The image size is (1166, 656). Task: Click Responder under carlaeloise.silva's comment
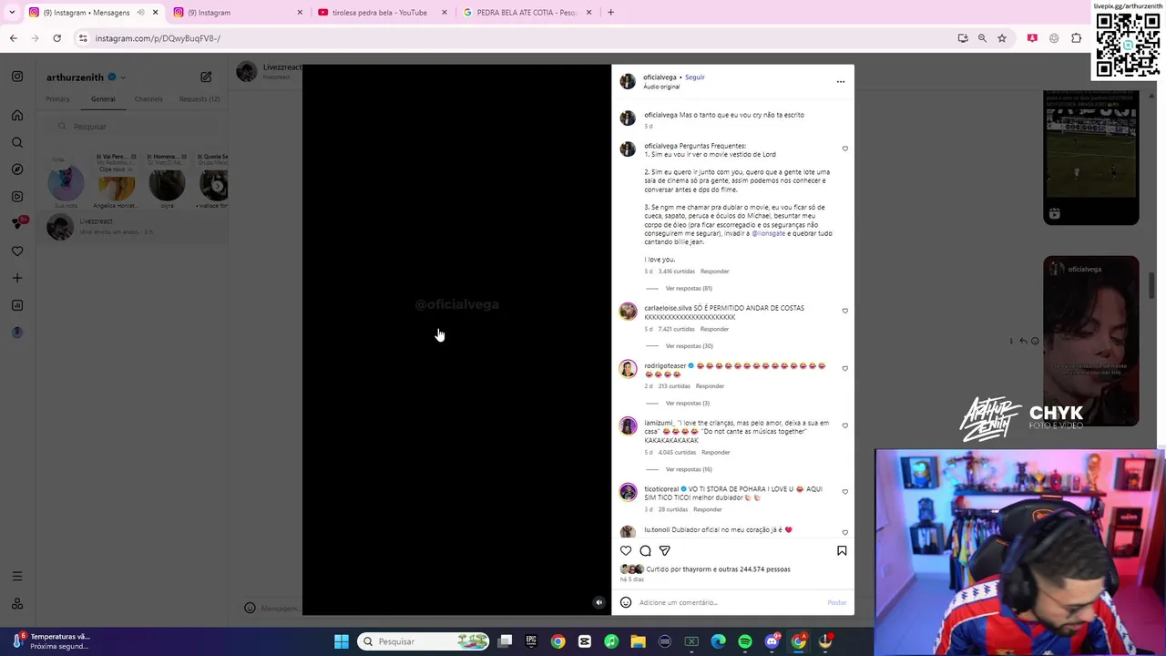pos(714,329)
